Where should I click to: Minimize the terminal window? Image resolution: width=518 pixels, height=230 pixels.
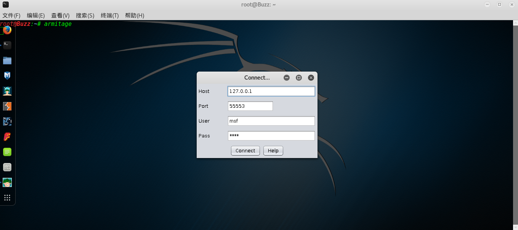tap(488, 5)
